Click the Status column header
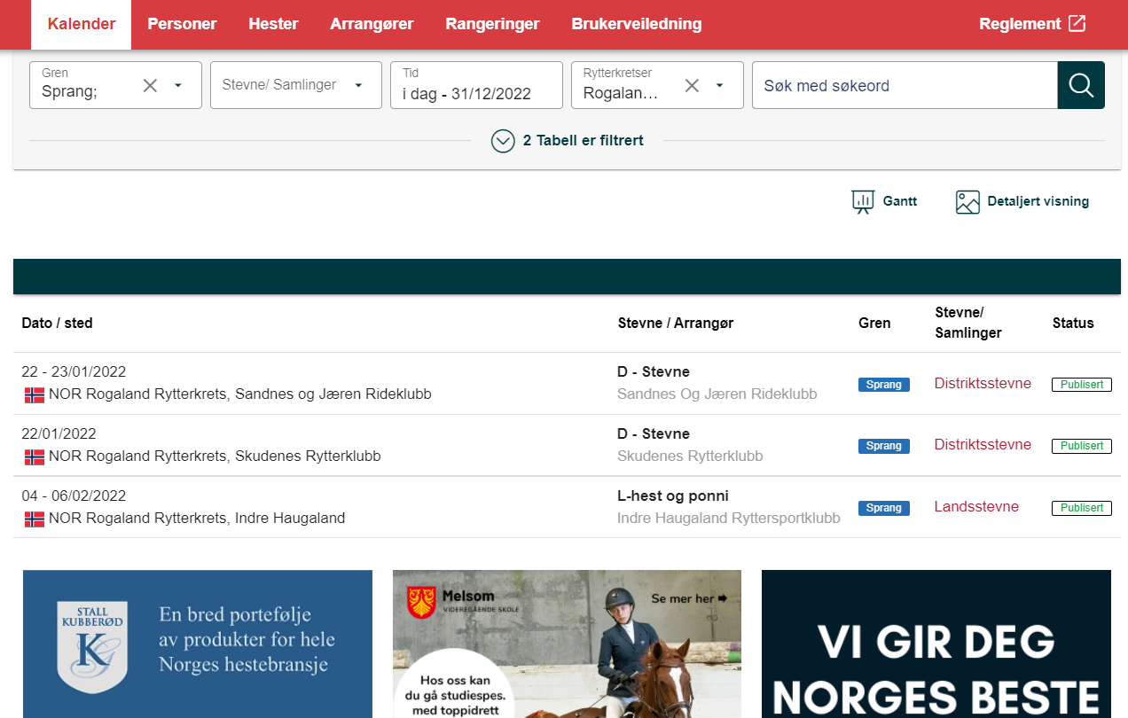The width and height of the screenshot is (1128, 718). (1073, 323)
